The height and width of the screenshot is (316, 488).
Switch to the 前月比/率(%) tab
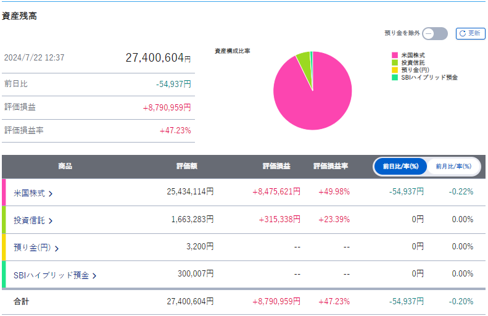pyautogui.click(x=453, y=167)
